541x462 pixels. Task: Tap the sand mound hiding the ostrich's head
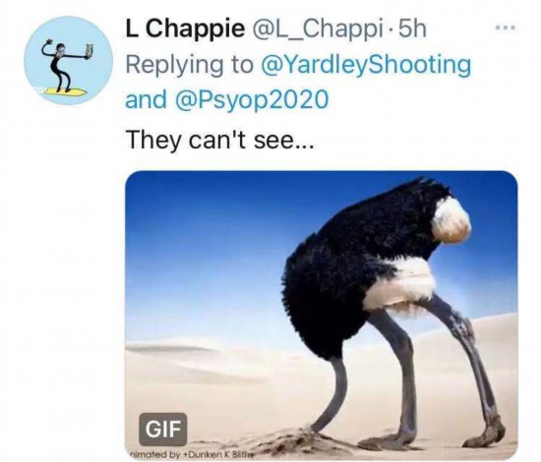pos(300,439)
